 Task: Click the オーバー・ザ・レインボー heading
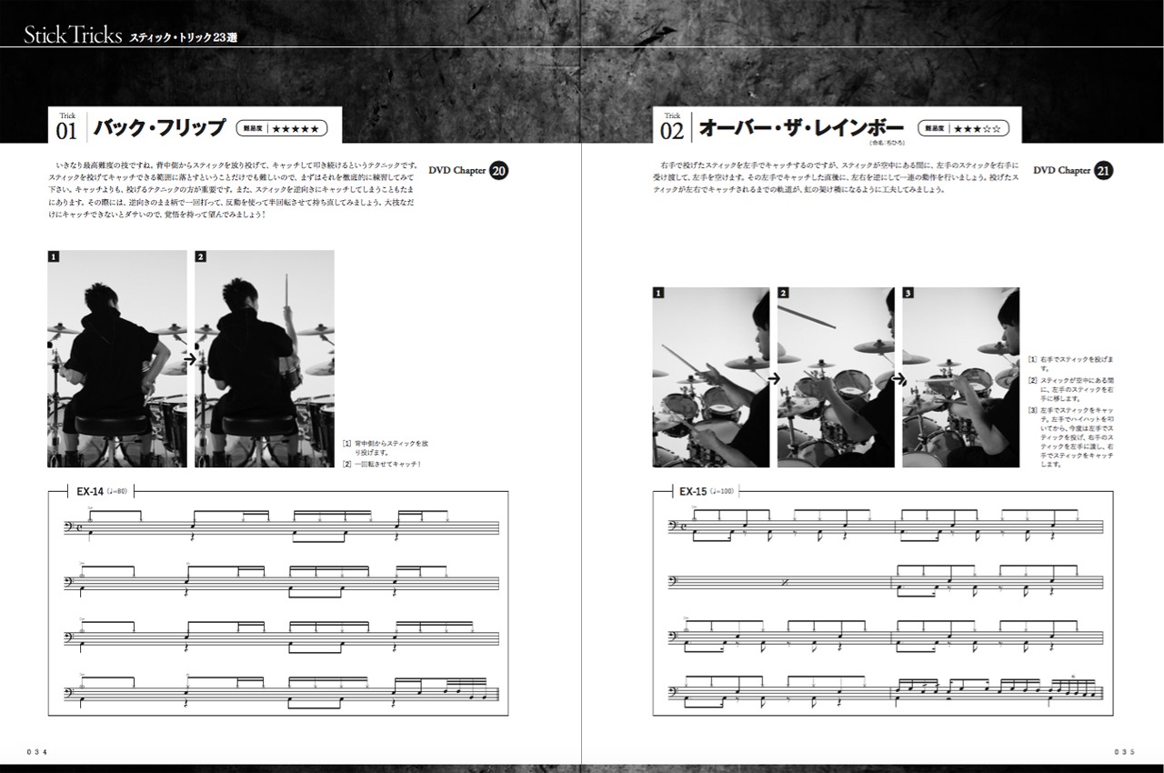pos(800,128)
